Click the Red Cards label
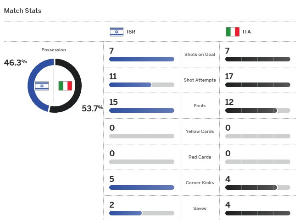 click(x=200, y=157)
